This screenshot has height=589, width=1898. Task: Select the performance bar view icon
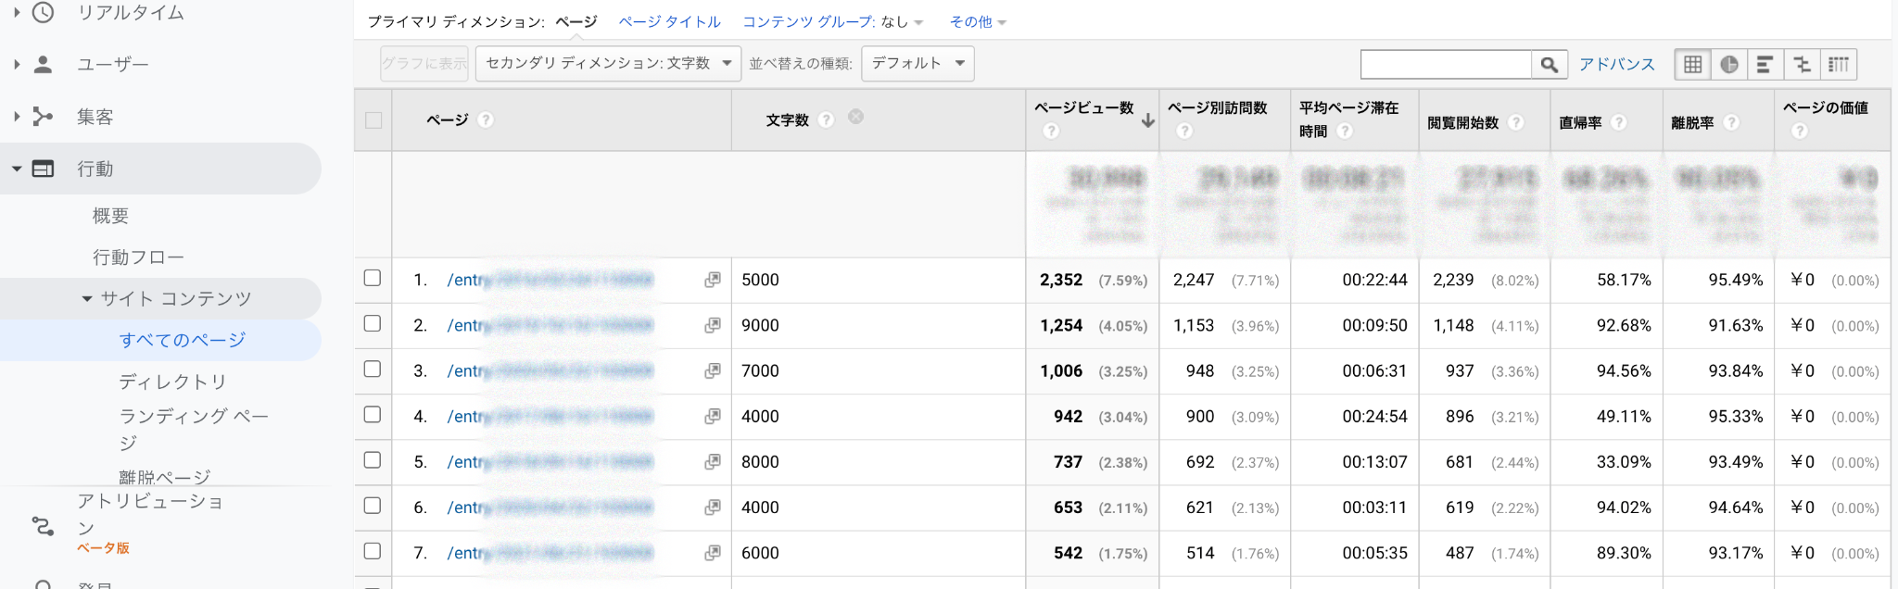click(x=1765, y=64)
